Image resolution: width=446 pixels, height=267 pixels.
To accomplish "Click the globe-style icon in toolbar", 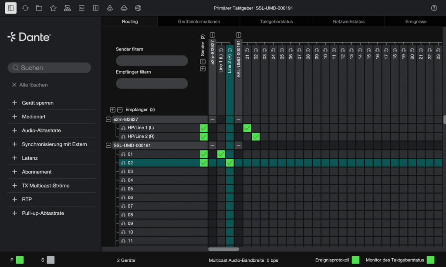I will pyautogui.click(x=138, y=8).
